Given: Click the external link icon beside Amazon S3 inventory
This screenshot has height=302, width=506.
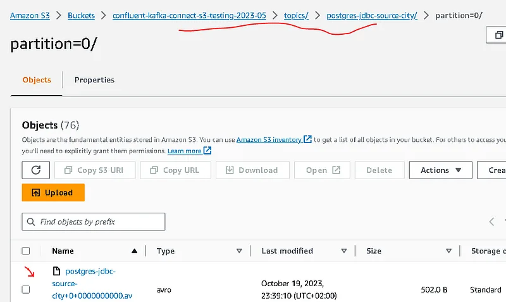Looking at the screenshot, I should [x=307, y=139].
